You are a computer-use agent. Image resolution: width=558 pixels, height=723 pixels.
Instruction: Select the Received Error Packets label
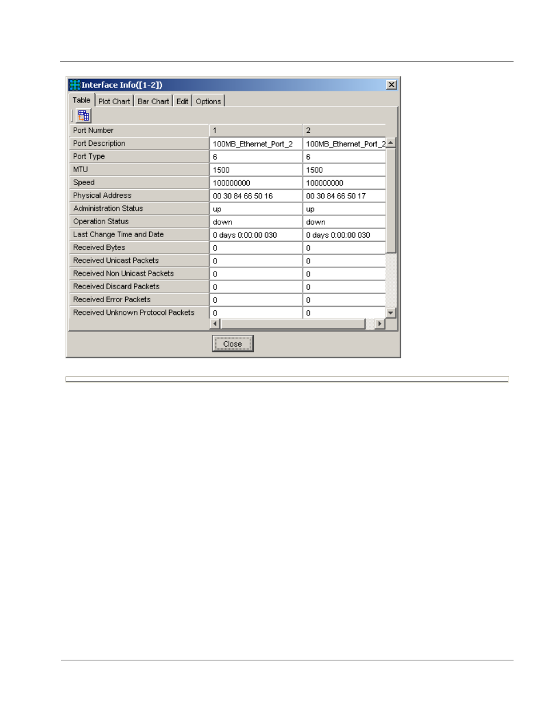(x=139, y=299)
